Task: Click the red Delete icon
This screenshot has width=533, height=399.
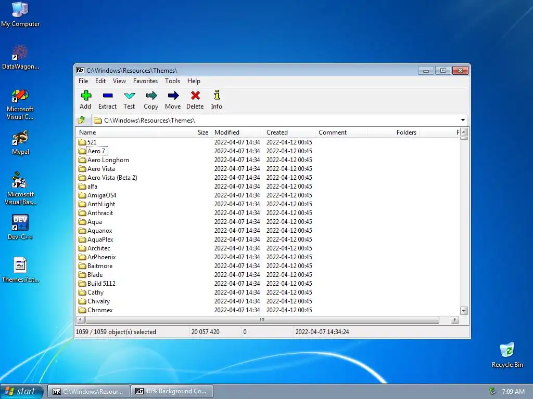Action: (195, 96)
